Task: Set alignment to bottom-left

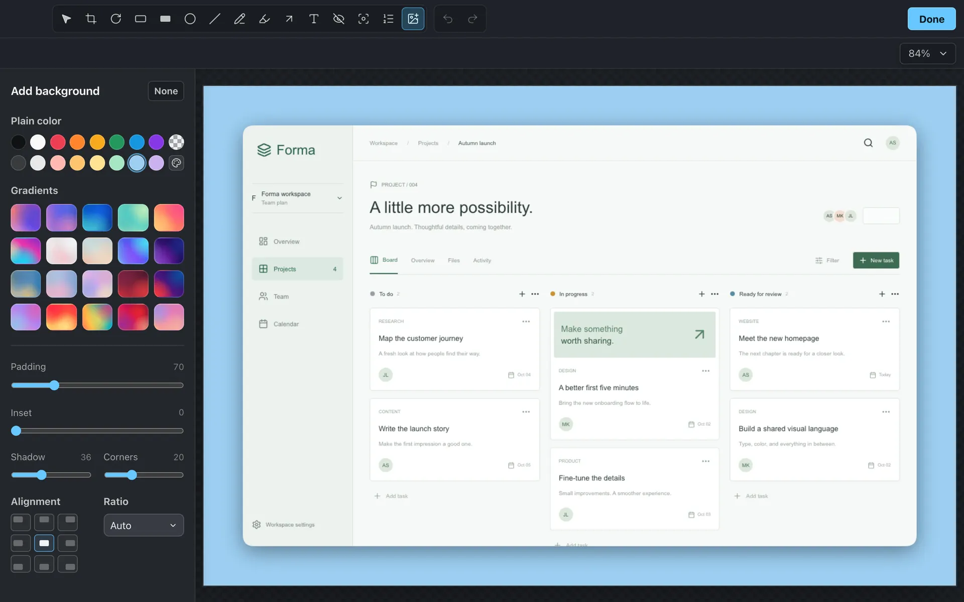Action: point(21,564)
